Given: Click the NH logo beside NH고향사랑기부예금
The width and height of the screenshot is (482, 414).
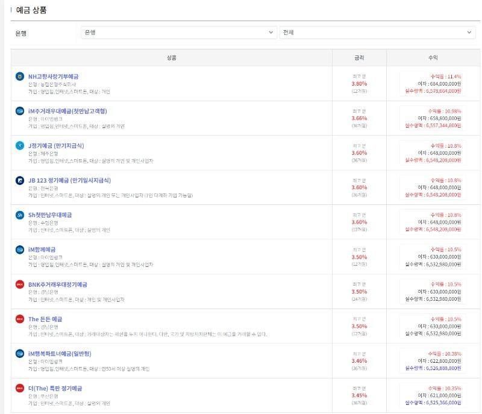Looking at the screenshot, I should tap(20, 77).
